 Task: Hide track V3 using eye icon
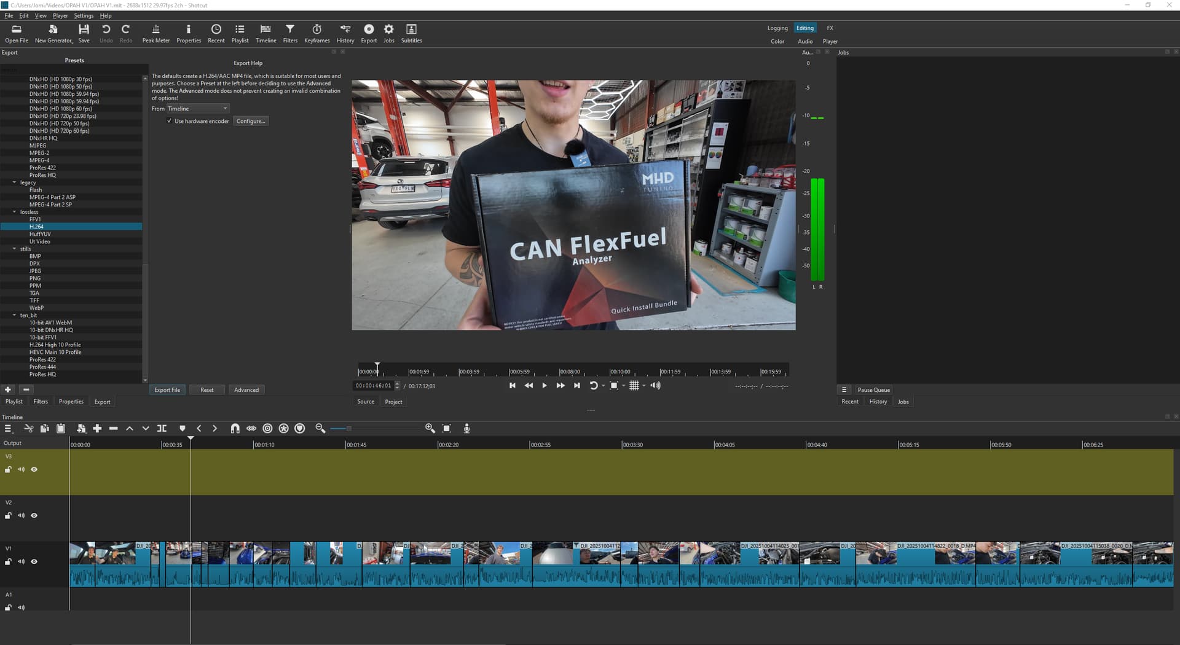[34, 470]
